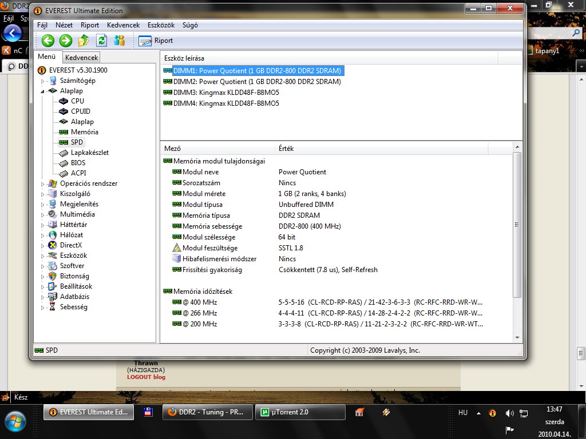This screenshot has width=586, height=439.
Task: Click the green Forward arrow toolbar icon
Action: coord(66,41)
